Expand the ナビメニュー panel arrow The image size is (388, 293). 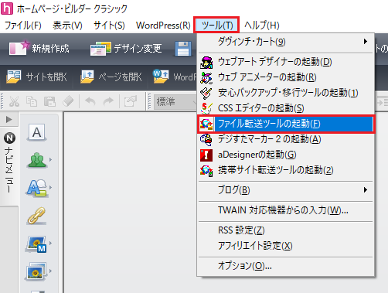coord(9,119)
